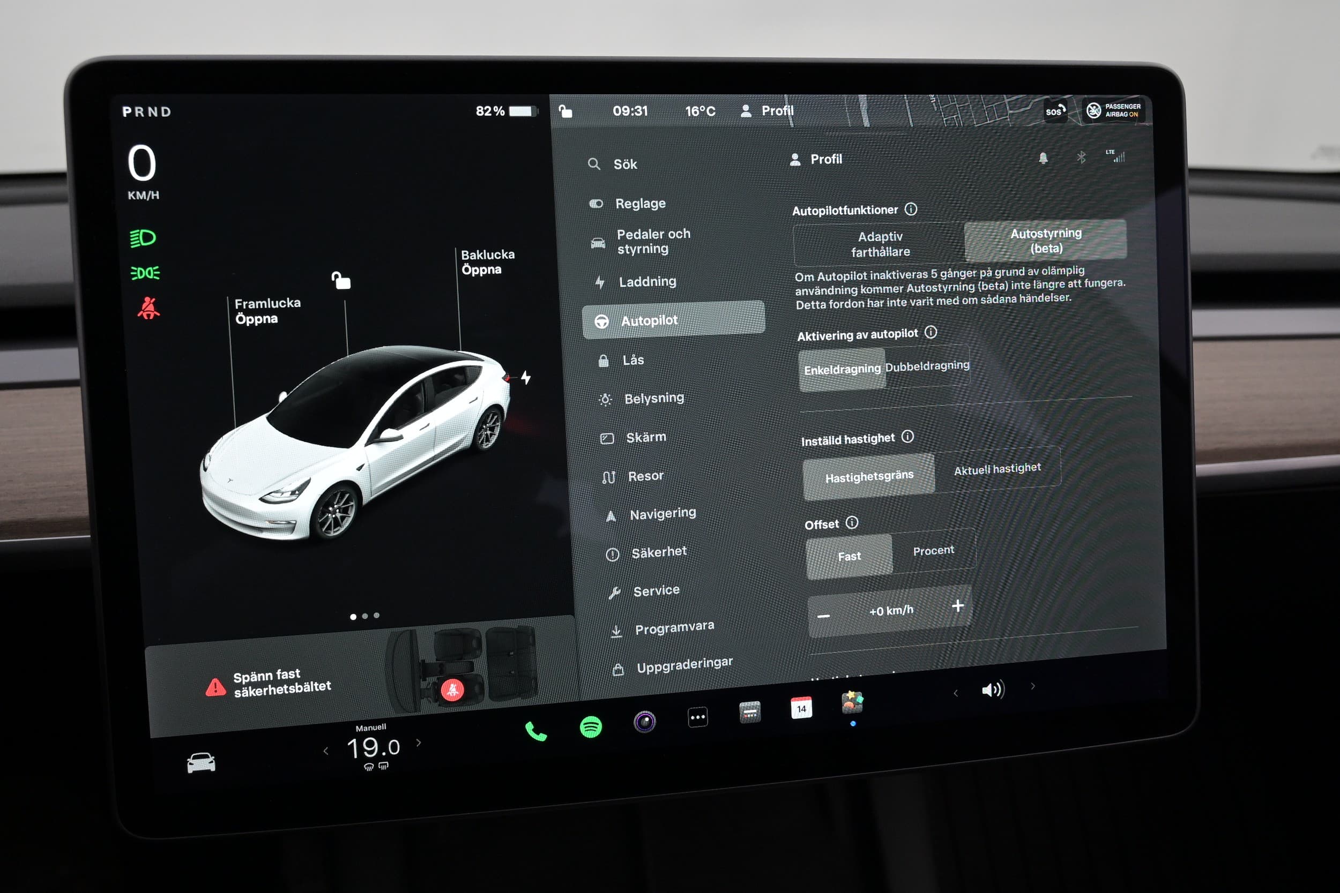
Task: Tap the parking lights indicator icon
Action: click(x=145, y=273)
